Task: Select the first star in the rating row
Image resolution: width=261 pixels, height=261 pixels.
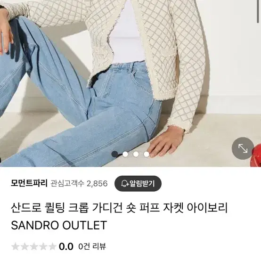Action: coord(15,246)
